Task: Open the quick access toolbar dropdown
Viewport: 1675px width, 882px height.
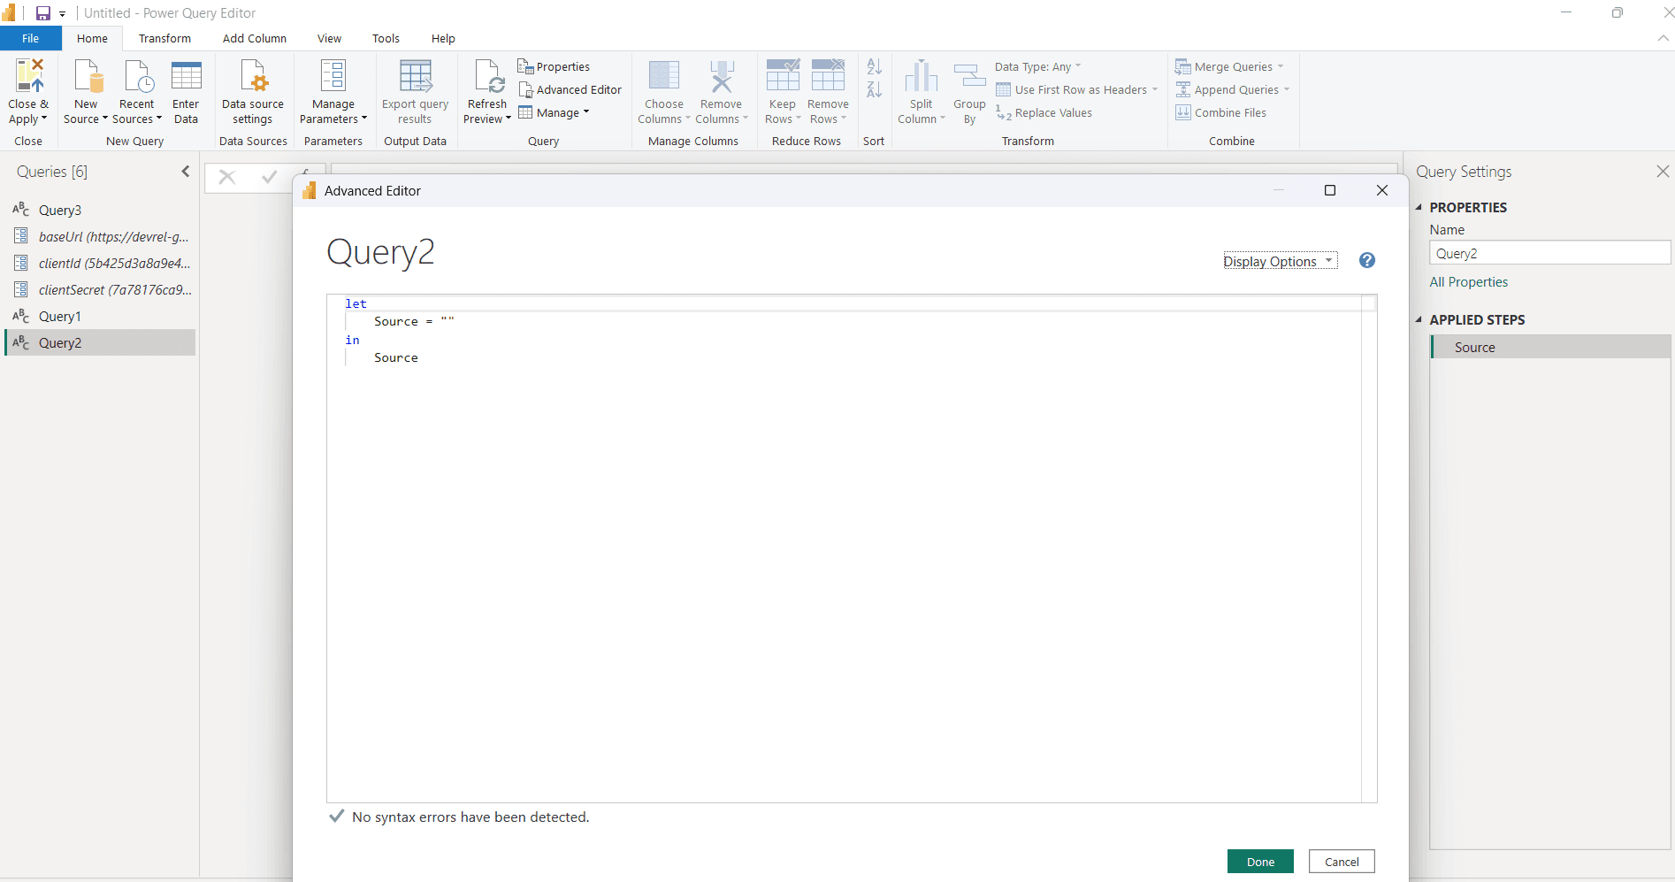Action: click(63, 14)
